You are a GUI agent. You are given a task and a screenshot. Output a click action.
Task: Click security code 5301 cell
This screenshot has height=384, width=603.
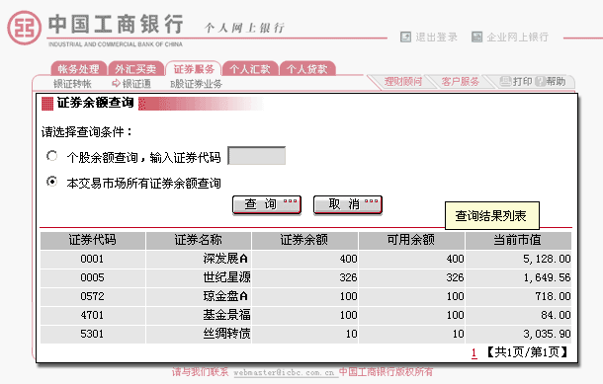(93, 334)
